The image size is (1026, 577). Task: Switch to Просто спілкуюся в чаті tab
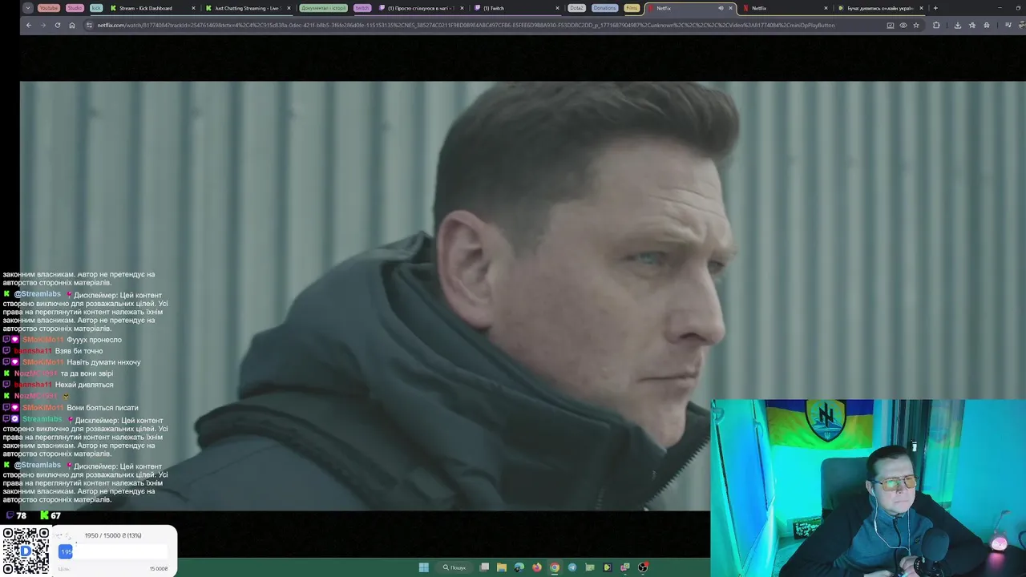(421, 8)
